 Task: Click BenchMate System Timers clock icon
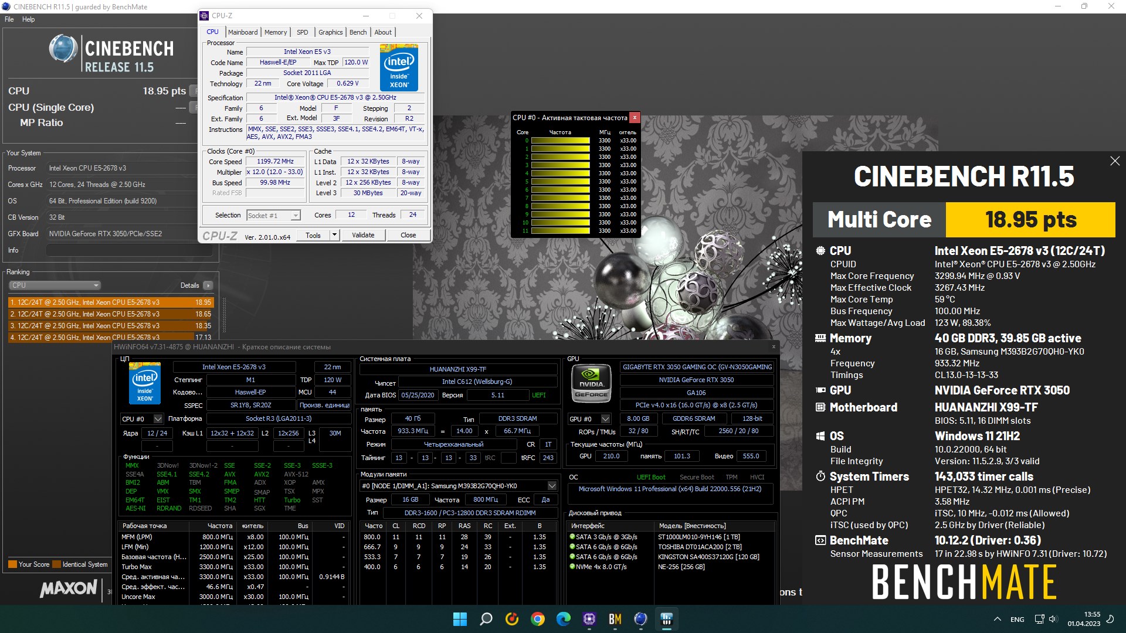click(820, 477)
